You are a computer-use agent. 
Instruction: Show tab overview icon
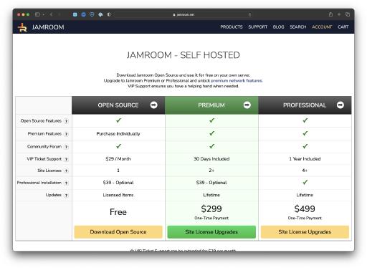click(348, 14)
